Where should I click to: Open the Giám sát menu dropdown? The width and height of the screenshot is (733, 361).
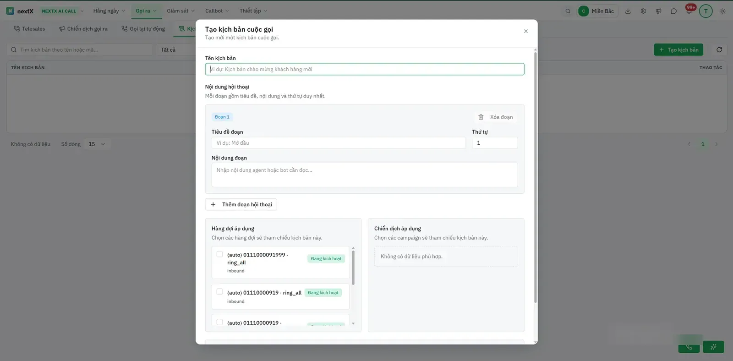tap(181, 11)
